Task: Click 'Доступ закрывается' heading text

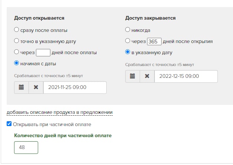Action: pyautogui.click(x=150, y=18)
